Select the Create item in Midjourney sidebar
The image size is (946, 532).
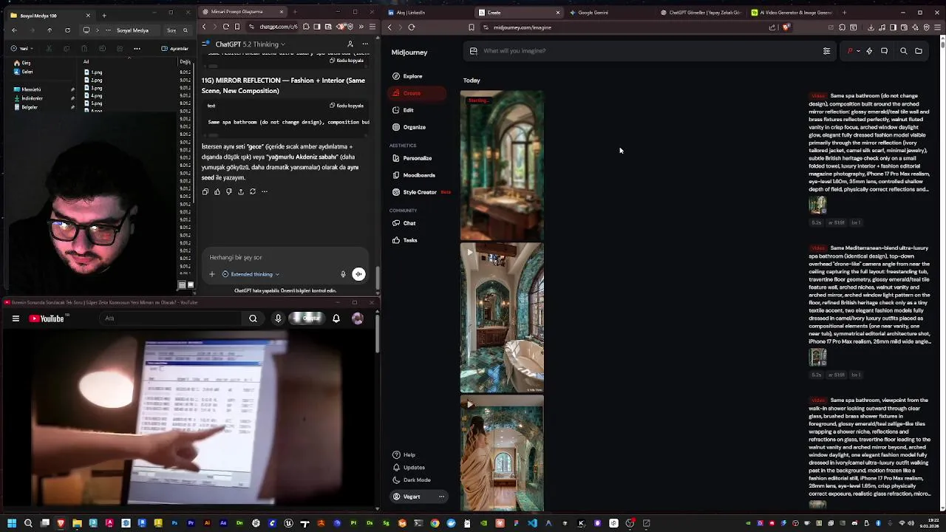417,93
